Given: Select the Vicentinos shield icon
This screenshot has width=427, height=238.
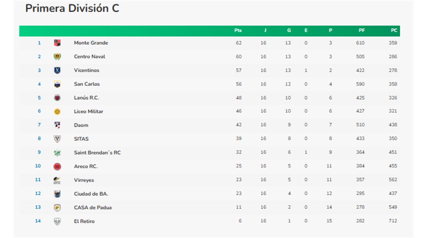Looking at the screenshot, I should [57, 70].
